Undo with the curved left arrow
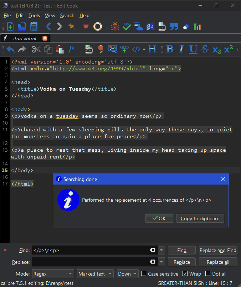This screenshot has height=287, width=241. tap(11, 49)
